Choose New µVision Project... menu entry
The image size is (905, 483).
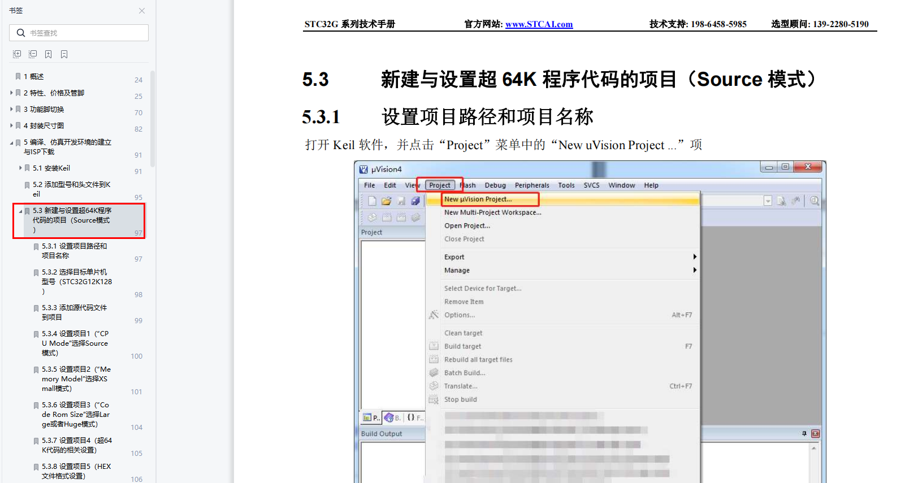(x=570, y=199)
